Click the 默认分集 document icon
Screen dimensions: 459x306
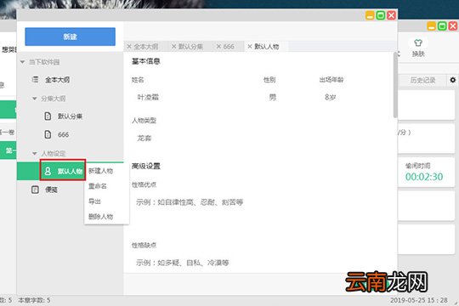48,116
